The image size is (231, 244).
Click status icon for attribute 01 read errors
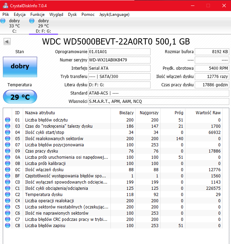click(8, 120)
